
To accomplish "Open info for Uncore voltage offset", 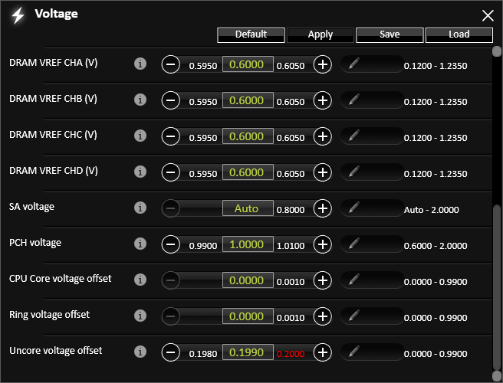I will (140, 352).
